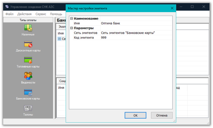Screen dimensions: 213x128
Task: Select the Наличные payment type icon
Action: [x=28, y=28]
